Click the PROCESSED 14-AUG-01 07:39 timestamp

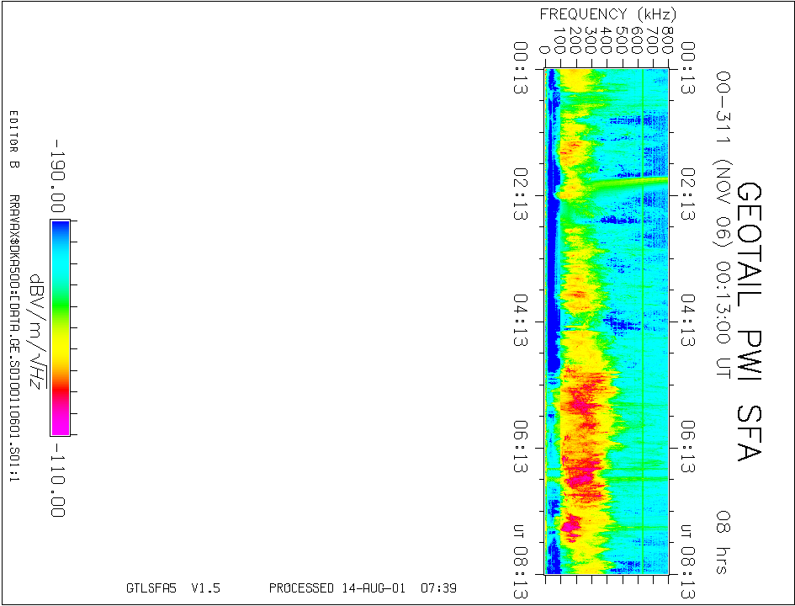363,588
